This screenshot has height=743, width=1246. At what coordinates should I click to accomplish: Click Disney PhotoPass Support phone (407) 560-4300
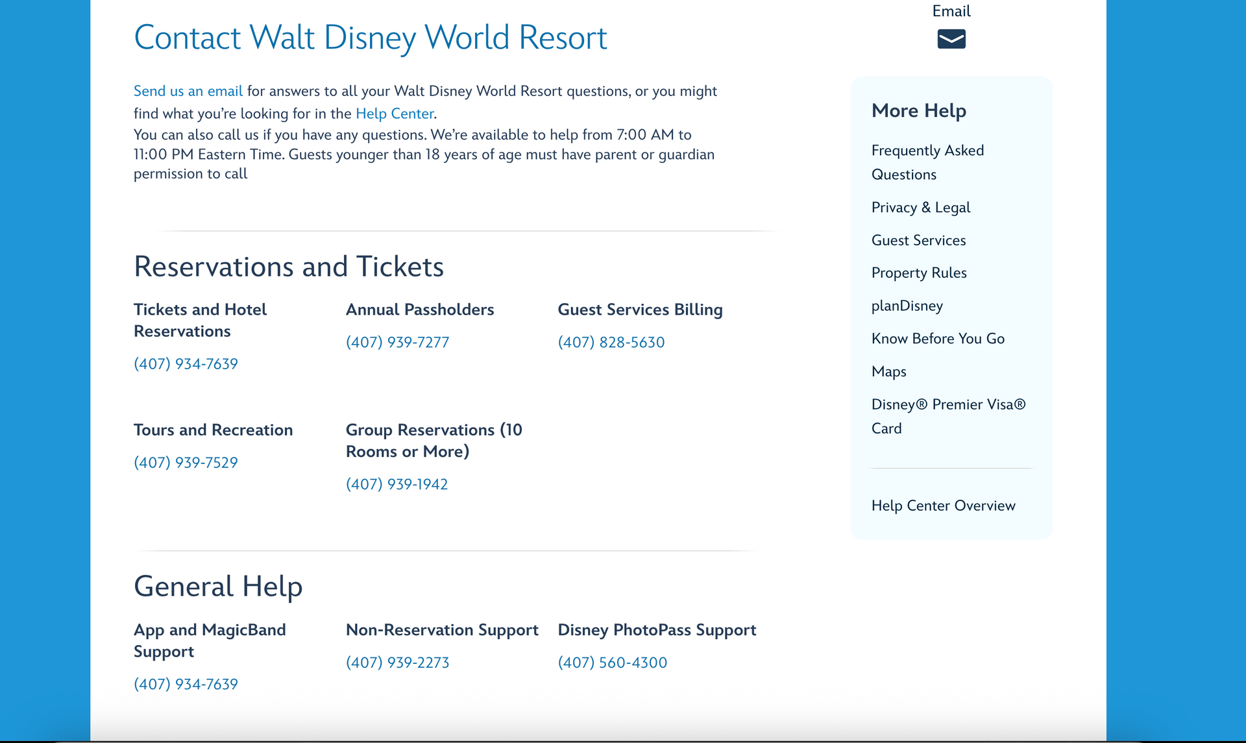613,663
